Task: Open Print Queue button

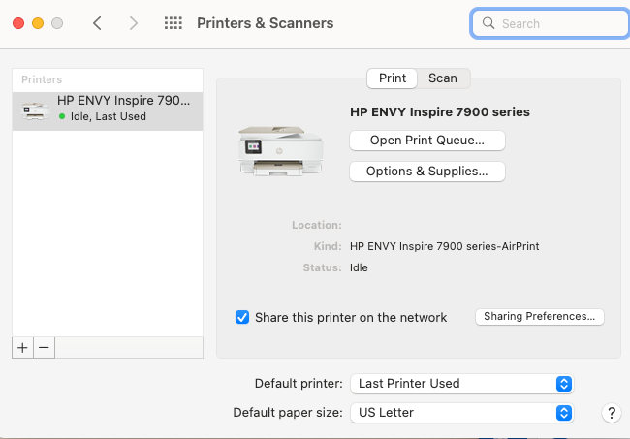Action: click(426, 141)
